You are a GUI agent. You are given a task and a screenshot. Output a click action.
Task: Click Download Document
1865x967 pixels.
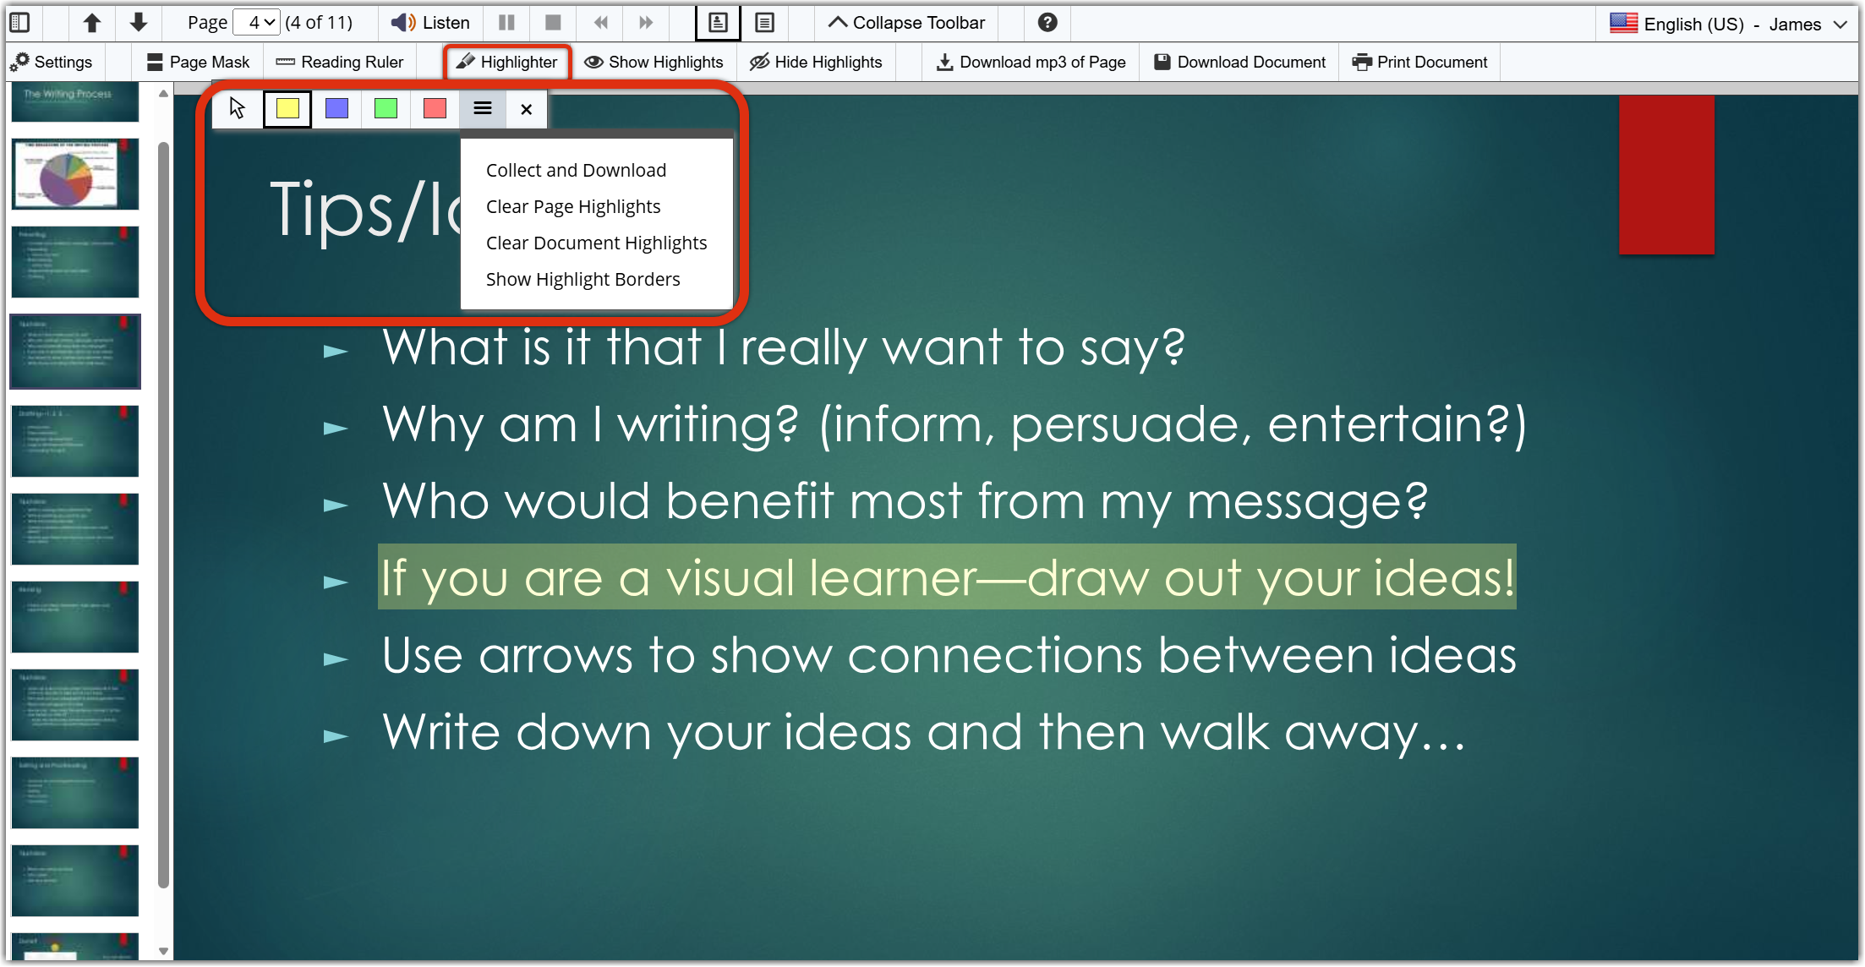pos(1240,62)
